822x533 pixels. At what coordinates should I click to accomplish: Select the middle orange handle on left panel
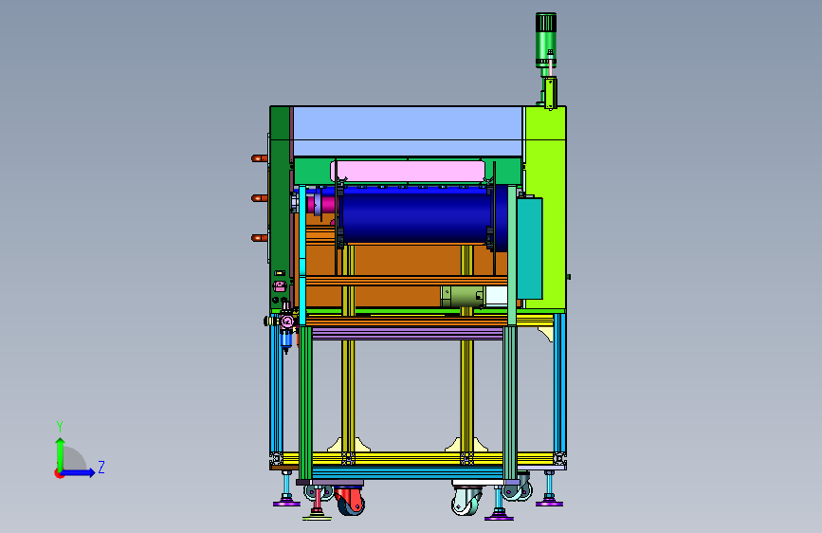tap(260, 198)
